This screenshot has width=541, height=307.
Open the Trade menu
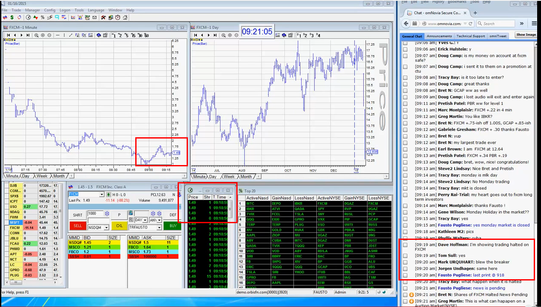16,10
